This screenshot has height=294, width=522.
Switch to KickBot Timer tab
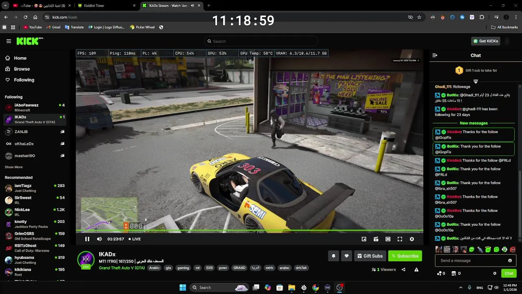pos(106,6)
